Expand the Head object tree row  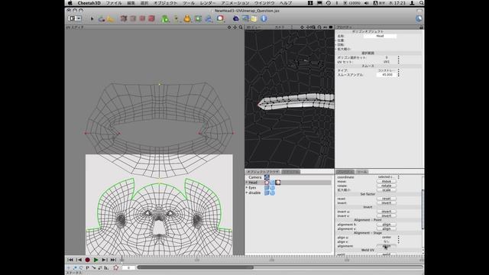(247, 183)
